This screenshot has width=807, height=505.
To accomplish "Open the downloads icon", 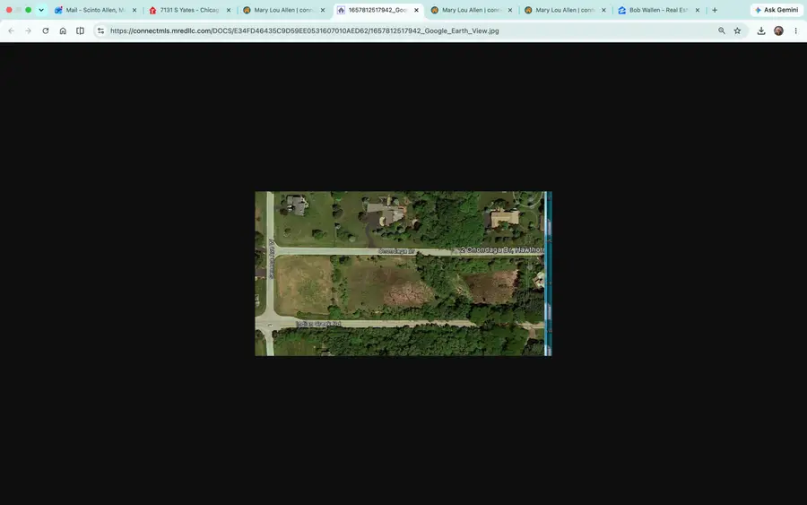I will [x=761, y=30].
